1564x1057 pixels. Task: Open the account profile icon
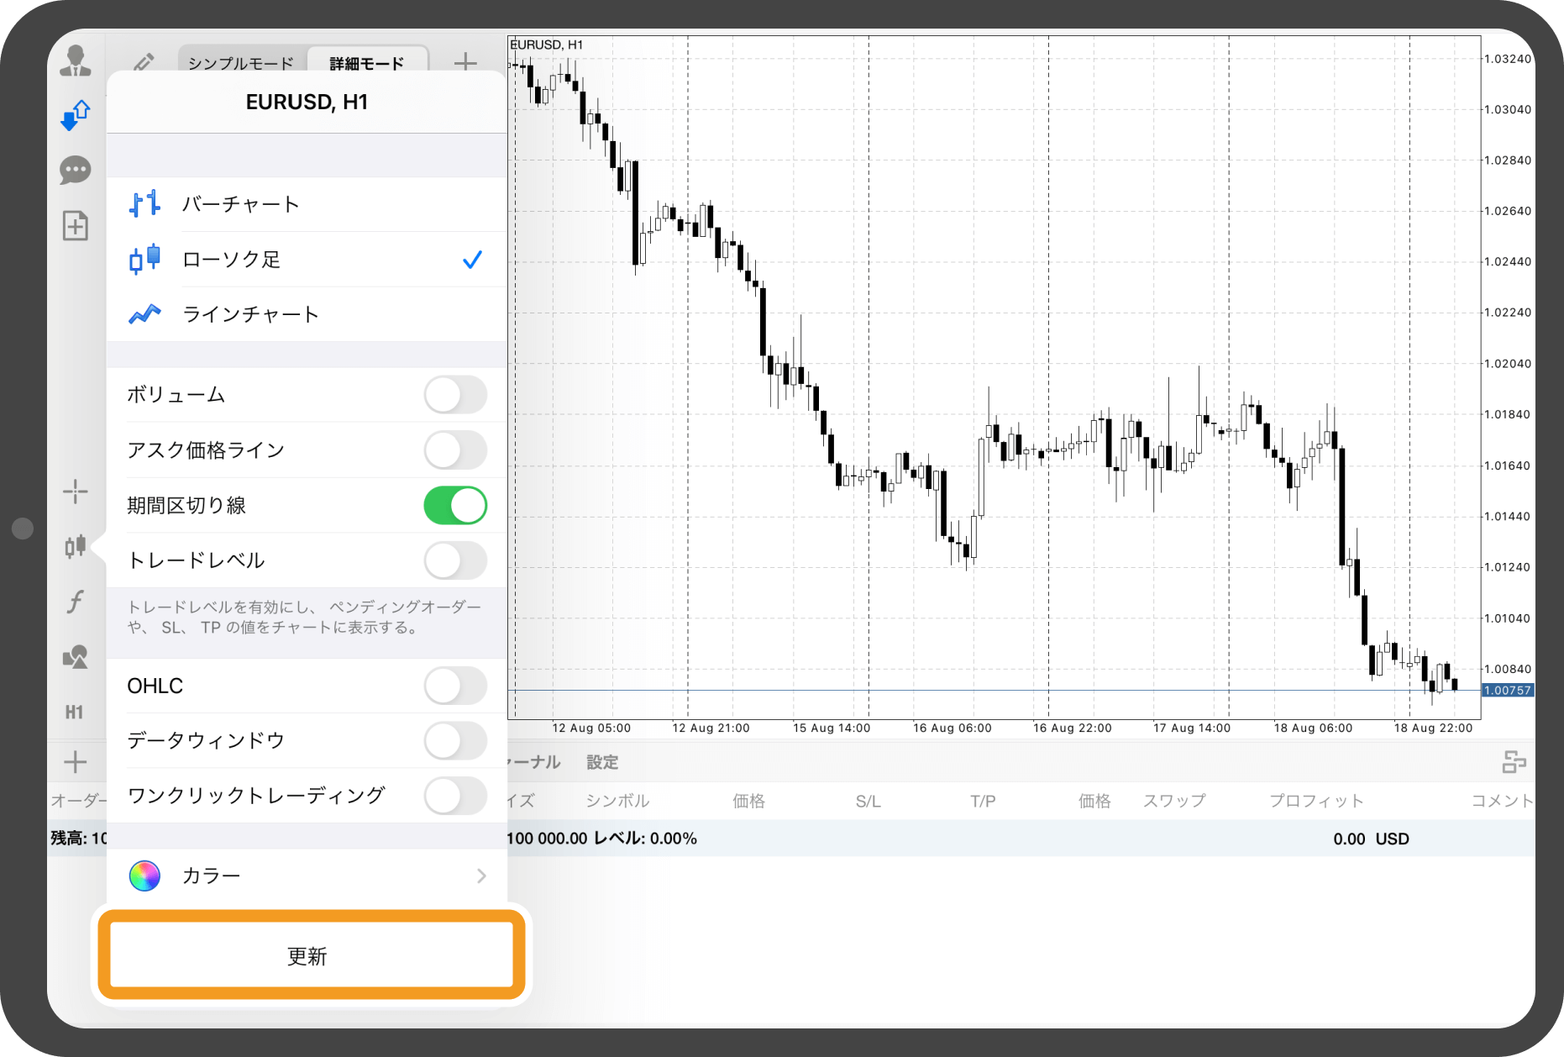click(x=76, y=61)
